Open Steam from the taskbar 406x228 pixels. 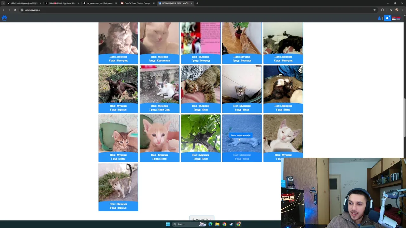pos(231,224)
